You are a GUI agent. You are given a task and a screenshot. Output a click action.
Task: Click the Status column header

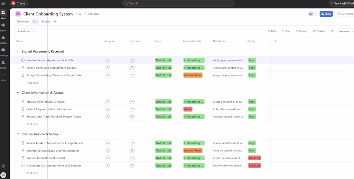158,41
